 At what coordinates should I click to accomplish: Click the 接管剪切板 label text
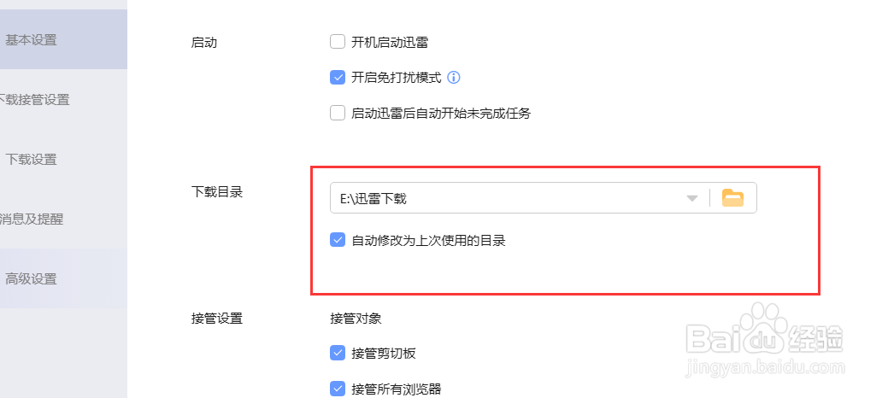pyautogui.click(x=383, y=353)
